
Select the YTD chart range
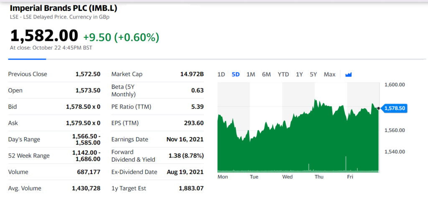[283, 74]
